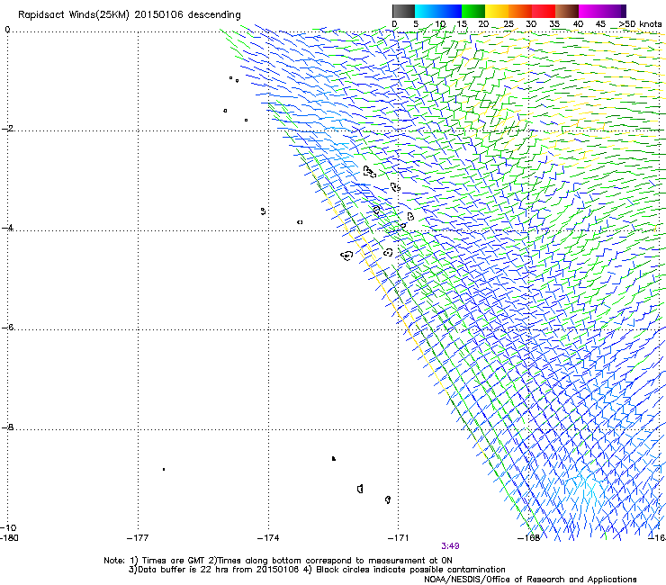Click the cyan 5-10 knots legend swatch
666x585 pixels.
pyautogui.click(x=427, y=11)
